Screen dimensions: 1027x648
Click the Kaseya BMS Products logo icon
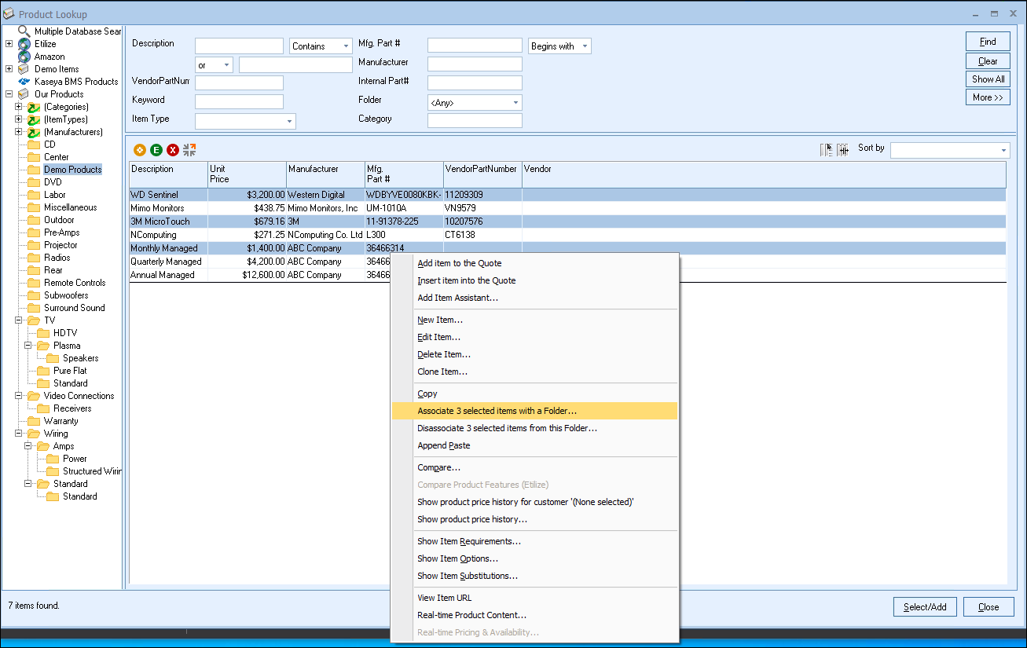(24, 82)
